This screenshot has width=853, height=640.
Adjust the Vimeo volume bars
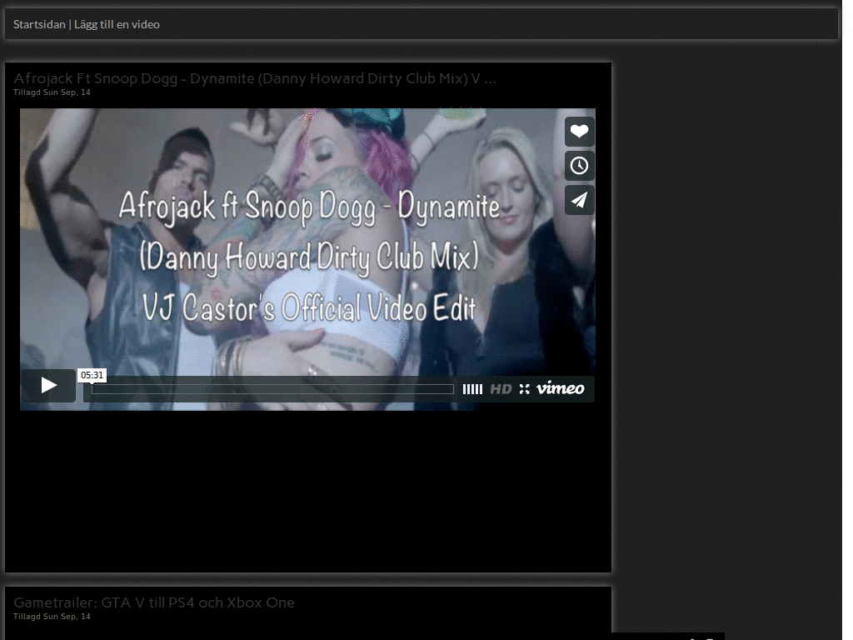point(472,389)
